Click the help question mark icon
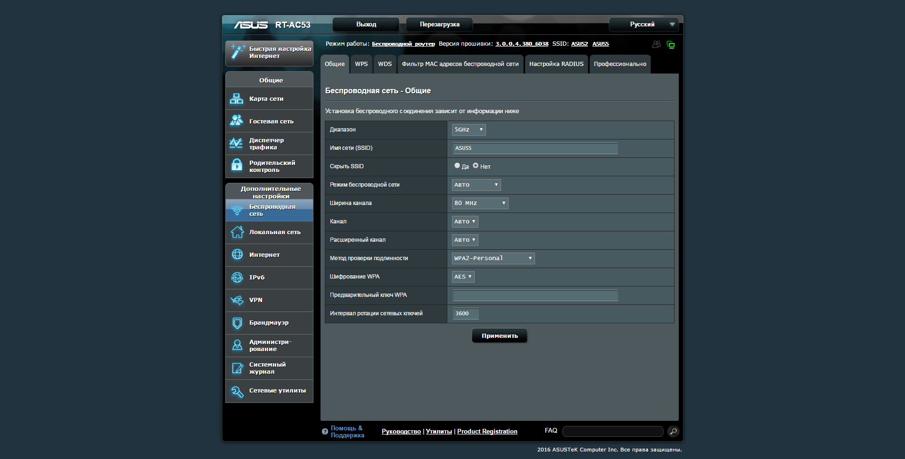Screen dimensions: 905x459 [325, 432]
